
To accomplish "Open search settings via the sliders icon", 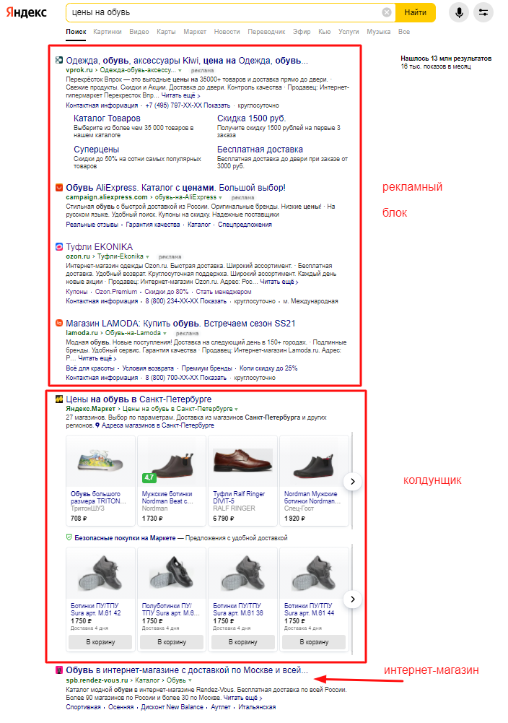I will click(x=483, y=12).
